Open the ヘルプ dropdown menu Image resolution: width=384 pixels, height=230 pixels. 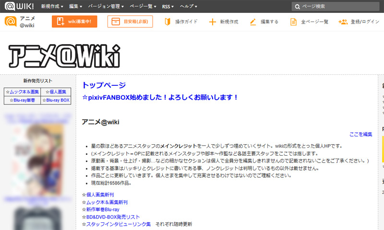tap(188, 6)
